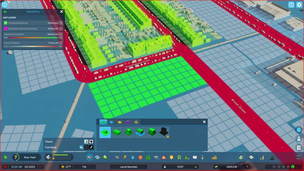The width and height of the screenshot is (304, 171).
Task: Open the advisor arrow icon at bottom-left
Action: (x=6, y=157)
